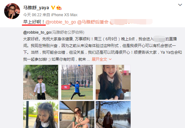Image resolution: width=185 pixels, height=128 pixels.
Task: Click the 今天 06:22 timestamp
Action: tap(32, 15)
